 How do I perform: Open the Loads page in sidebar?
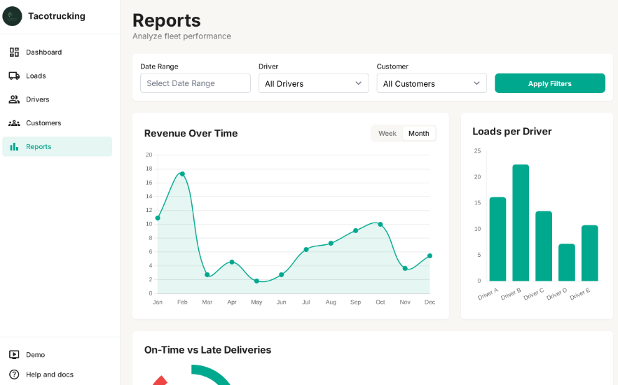pyautogui.click(x=36, y=76)
